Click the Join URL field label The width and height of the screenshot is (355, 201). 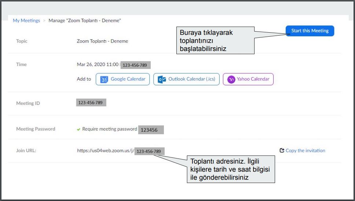[26, 150]
